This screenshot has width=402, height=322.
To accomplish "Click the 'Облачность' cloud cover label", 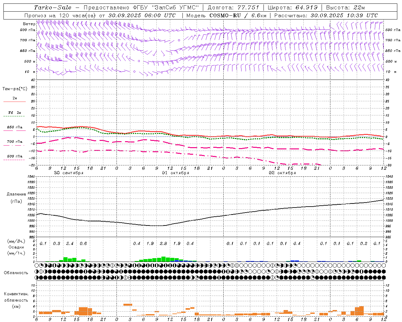I will click(x=16, y=273).
